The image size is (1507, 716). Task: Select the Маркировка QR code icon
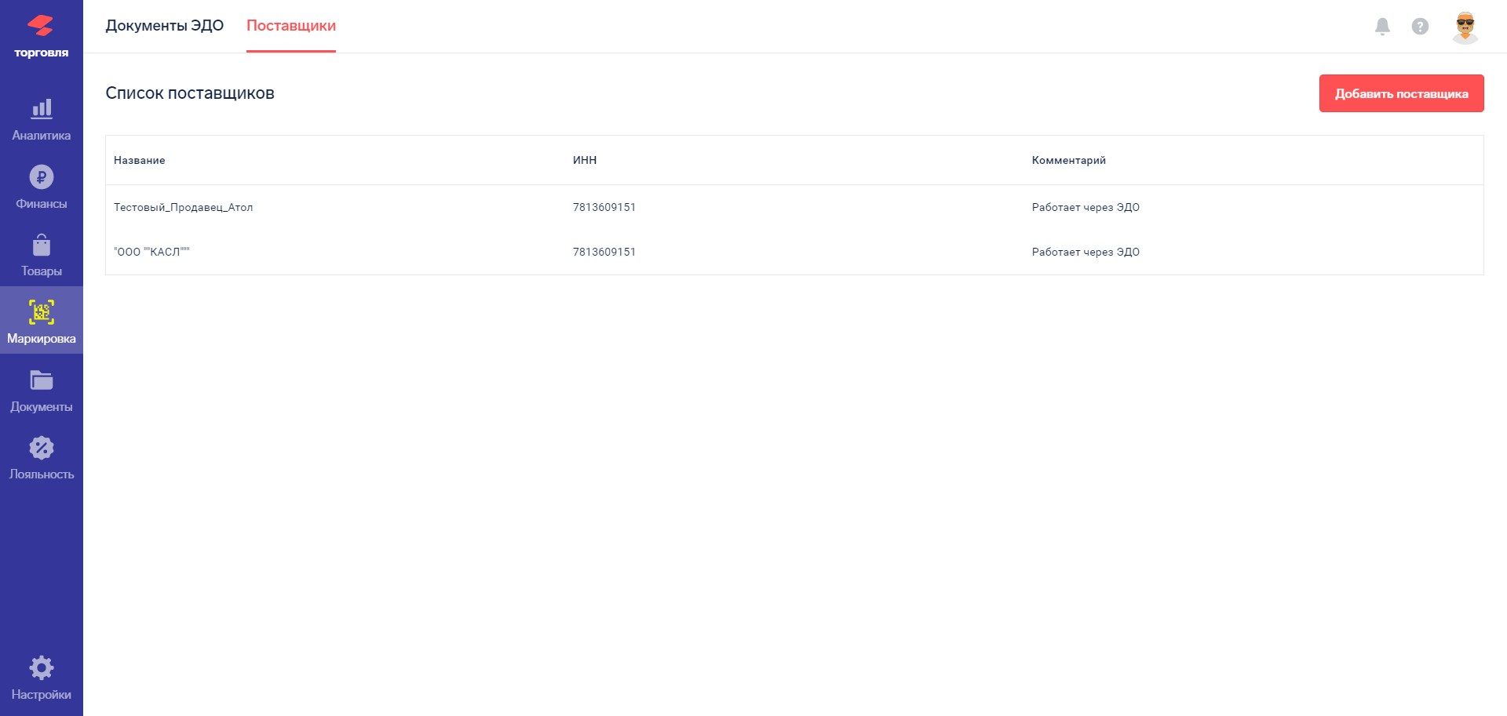pos(41,312)
